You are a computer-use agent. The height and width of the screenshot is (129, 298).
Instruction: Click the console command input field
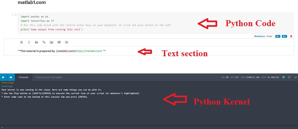tap(149, 127)
